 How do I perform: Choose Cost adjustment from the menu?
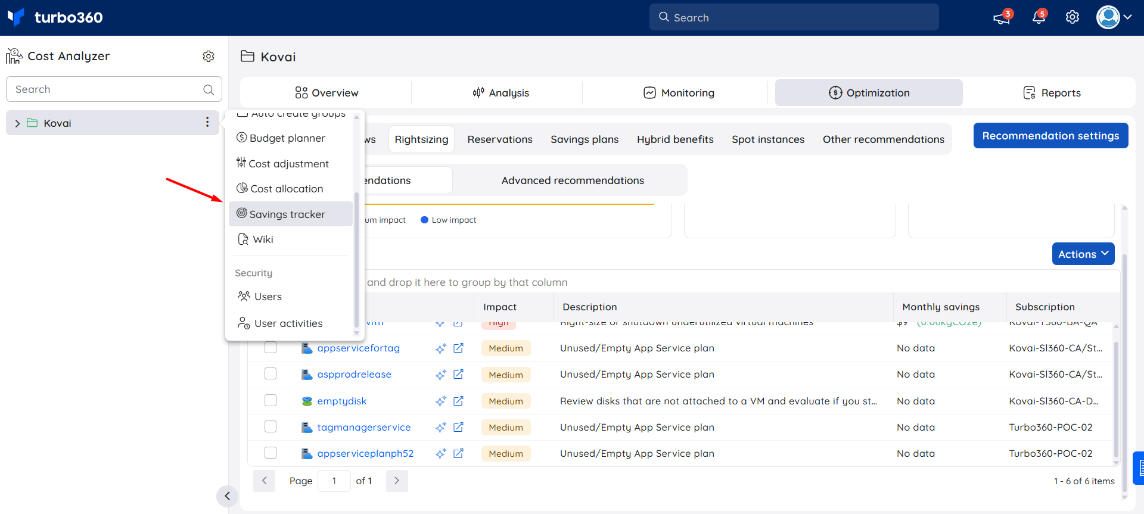(290, 163)
